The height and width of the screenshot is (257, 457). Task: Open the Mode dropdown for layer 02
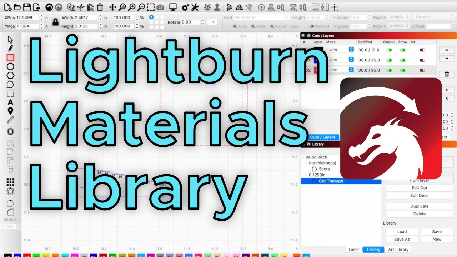pyautogui.click(x=341, y=70)
